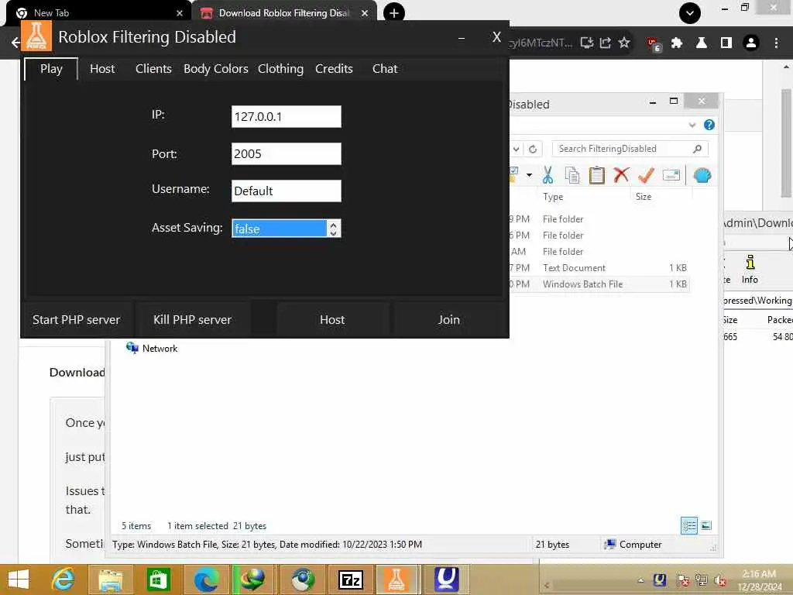Click the Info button in 7-Zip
Screen dimensions: 793x595
[x=750, y=269]
